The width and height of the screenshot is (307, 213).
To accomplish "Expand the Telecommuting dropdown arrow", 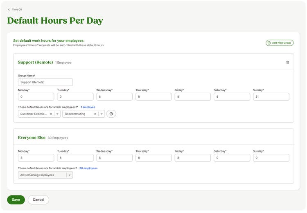I will [x=102, y=114].
